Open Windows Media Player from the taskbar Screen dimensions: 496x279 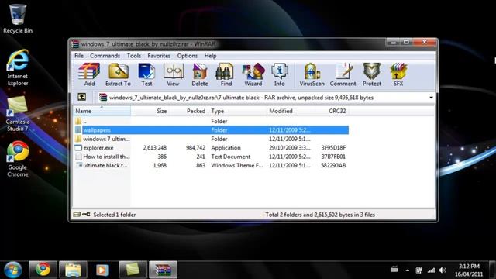point(102,270)
